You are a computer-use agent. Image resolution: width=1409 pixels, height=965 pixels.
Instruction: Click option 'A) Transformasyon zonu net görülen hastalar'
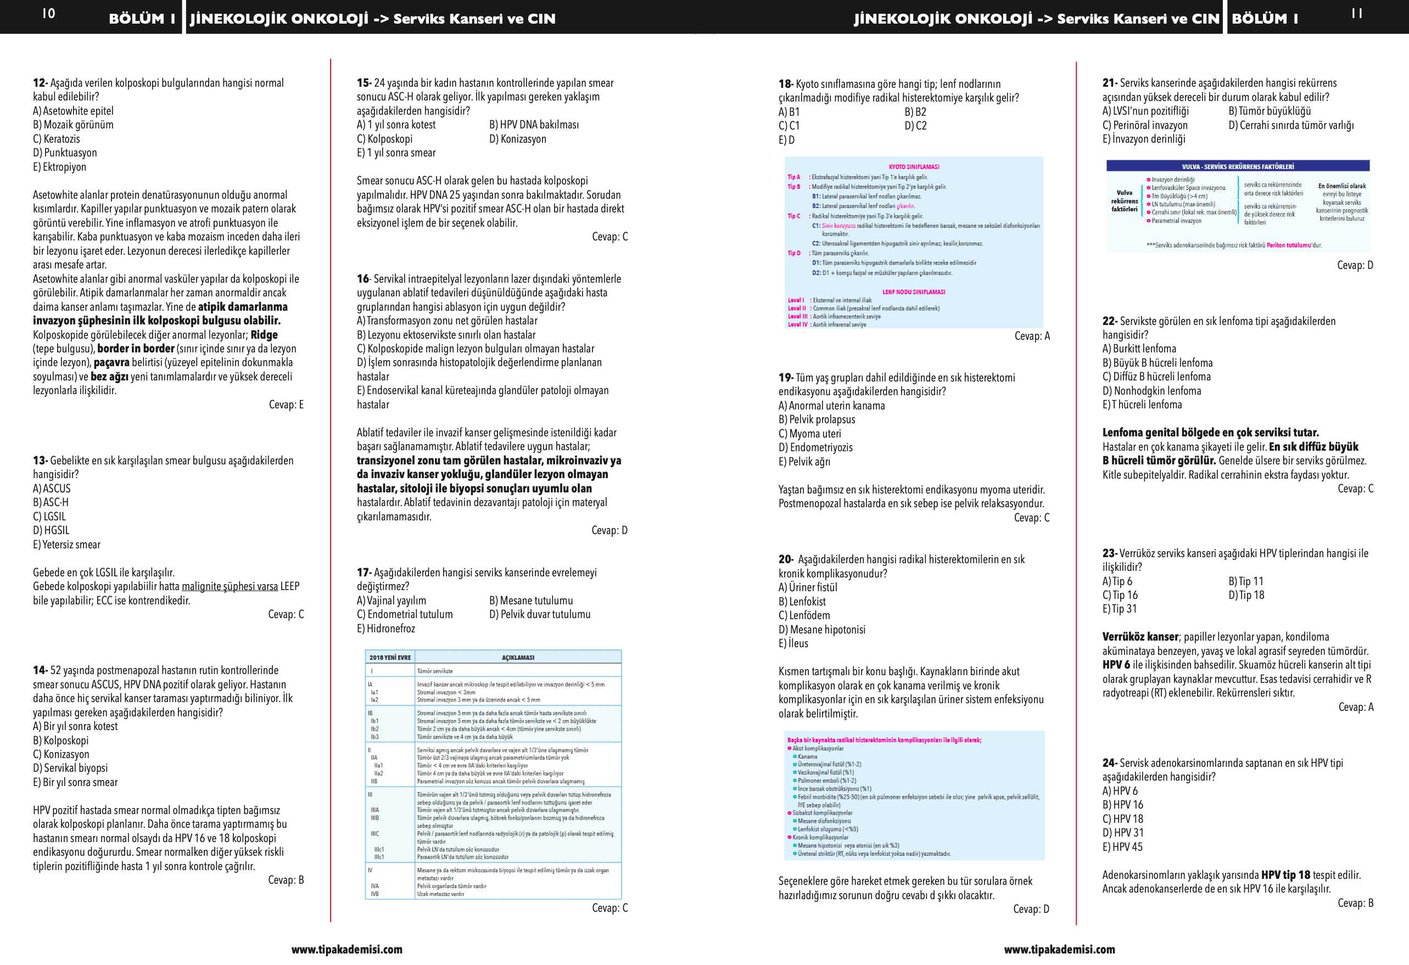pos(448,321)
